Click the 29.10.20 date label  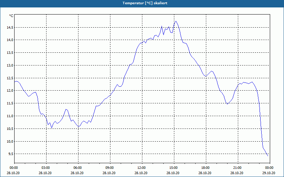(269, 173)
